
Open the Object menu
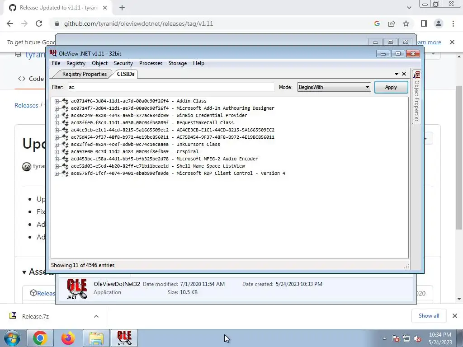[99, 63]
